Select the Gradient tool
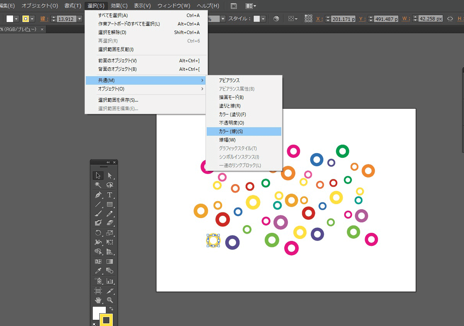 [x=110, y=261]
